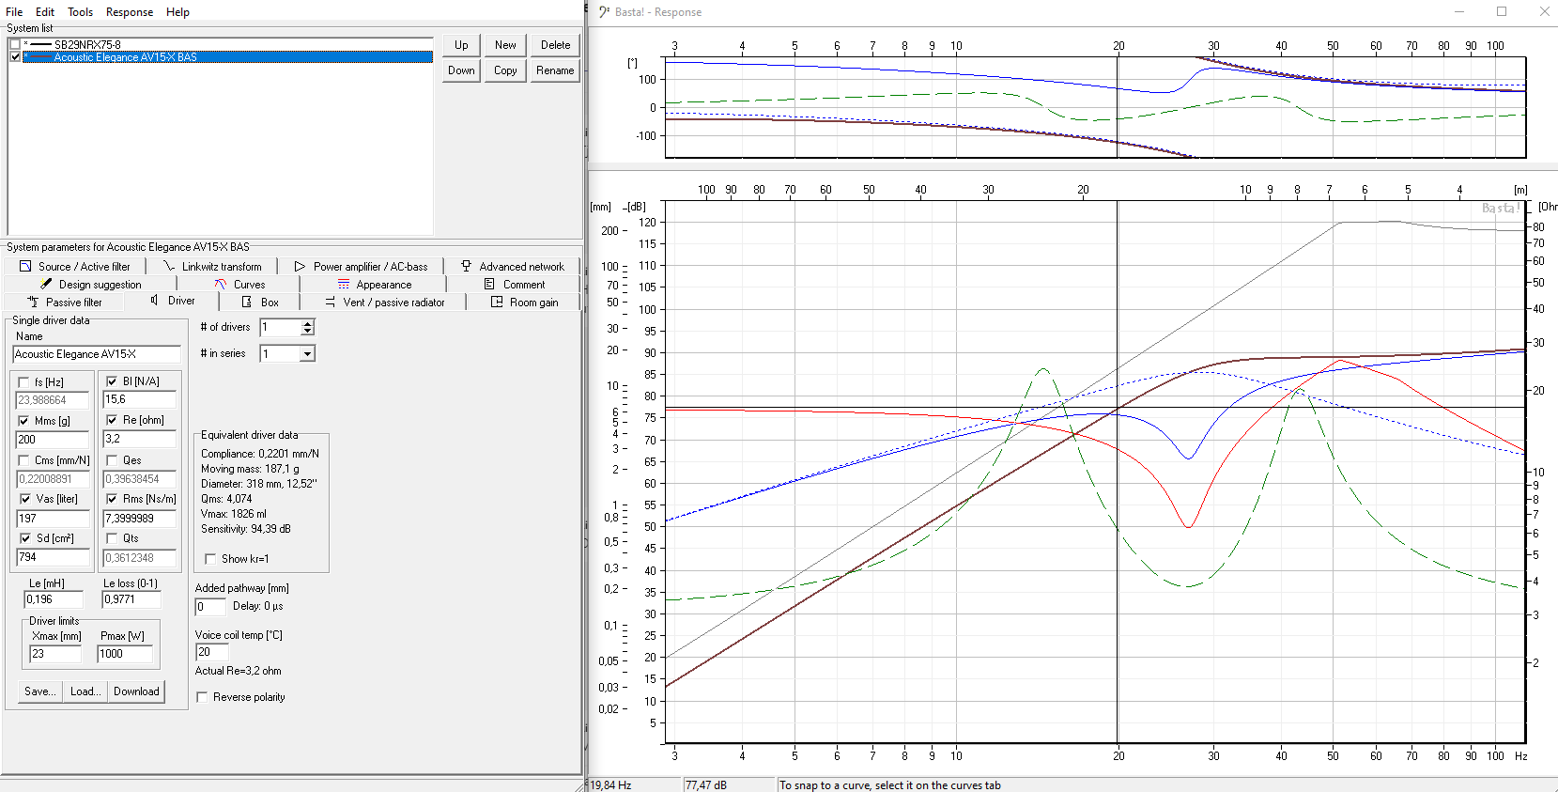Click the Advanced network icon

(x=466, y=267)
